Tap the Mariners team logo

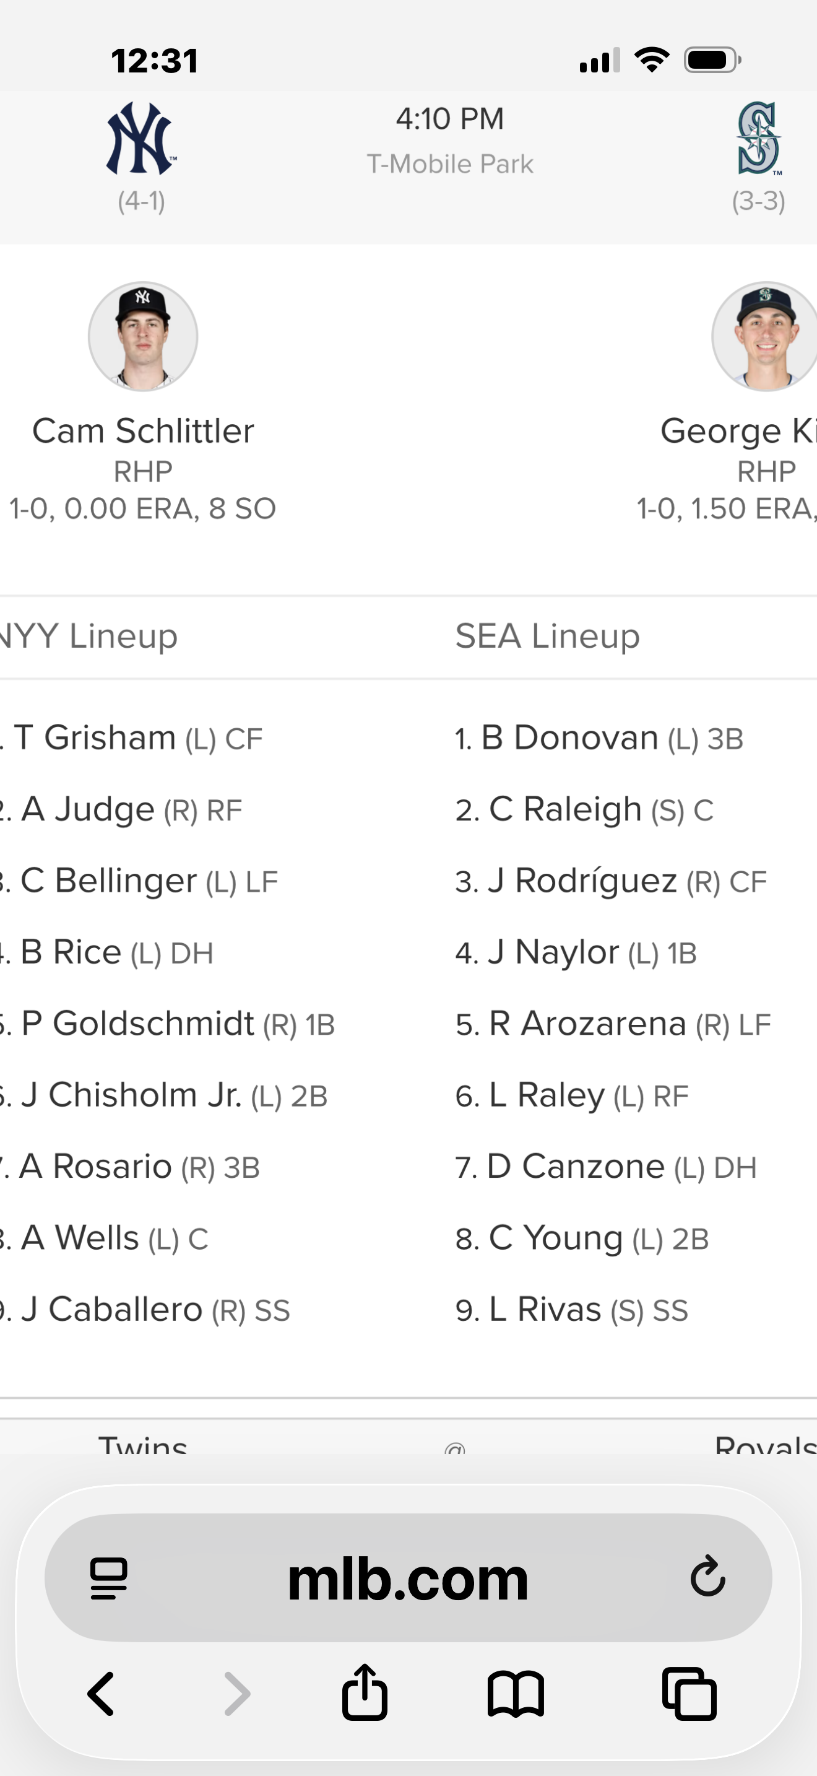click(x=758, y=139)
